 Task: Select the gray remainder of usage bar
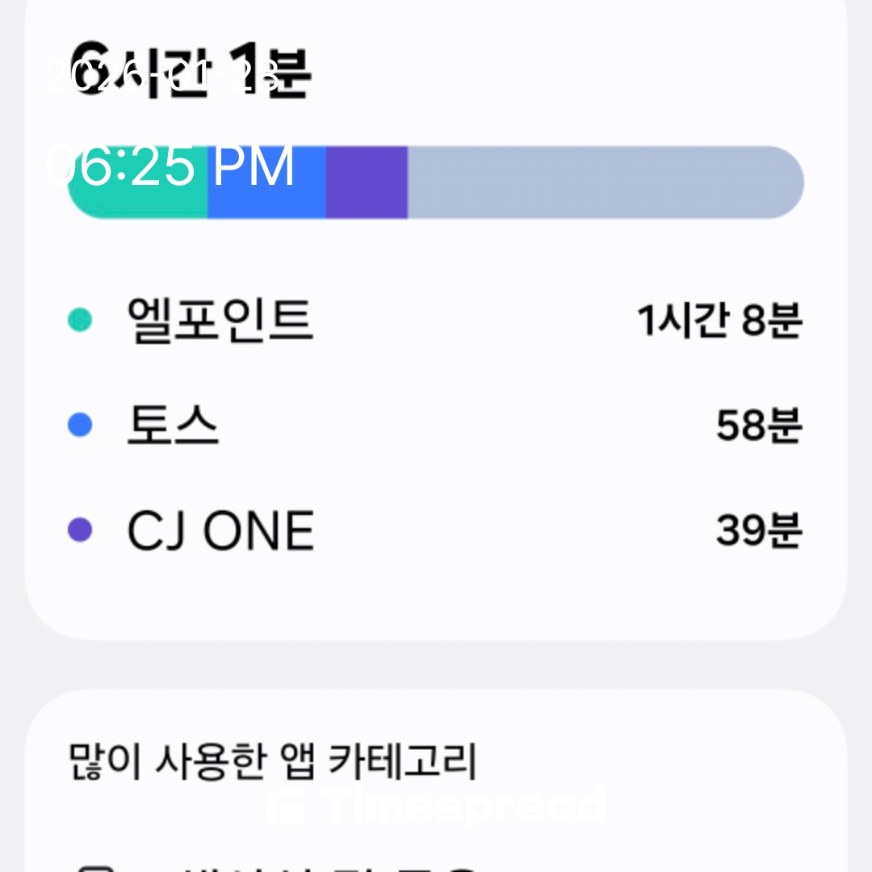point(606,182)
